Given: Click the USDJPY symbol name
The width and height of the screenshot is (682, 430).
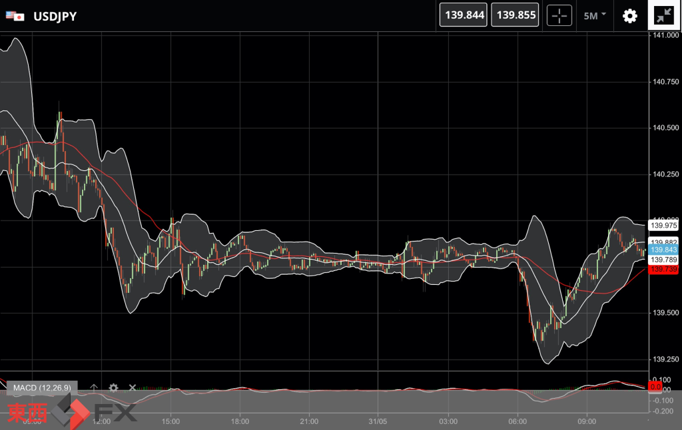Looking at the screenshot, I should click(x=55, y=17).
